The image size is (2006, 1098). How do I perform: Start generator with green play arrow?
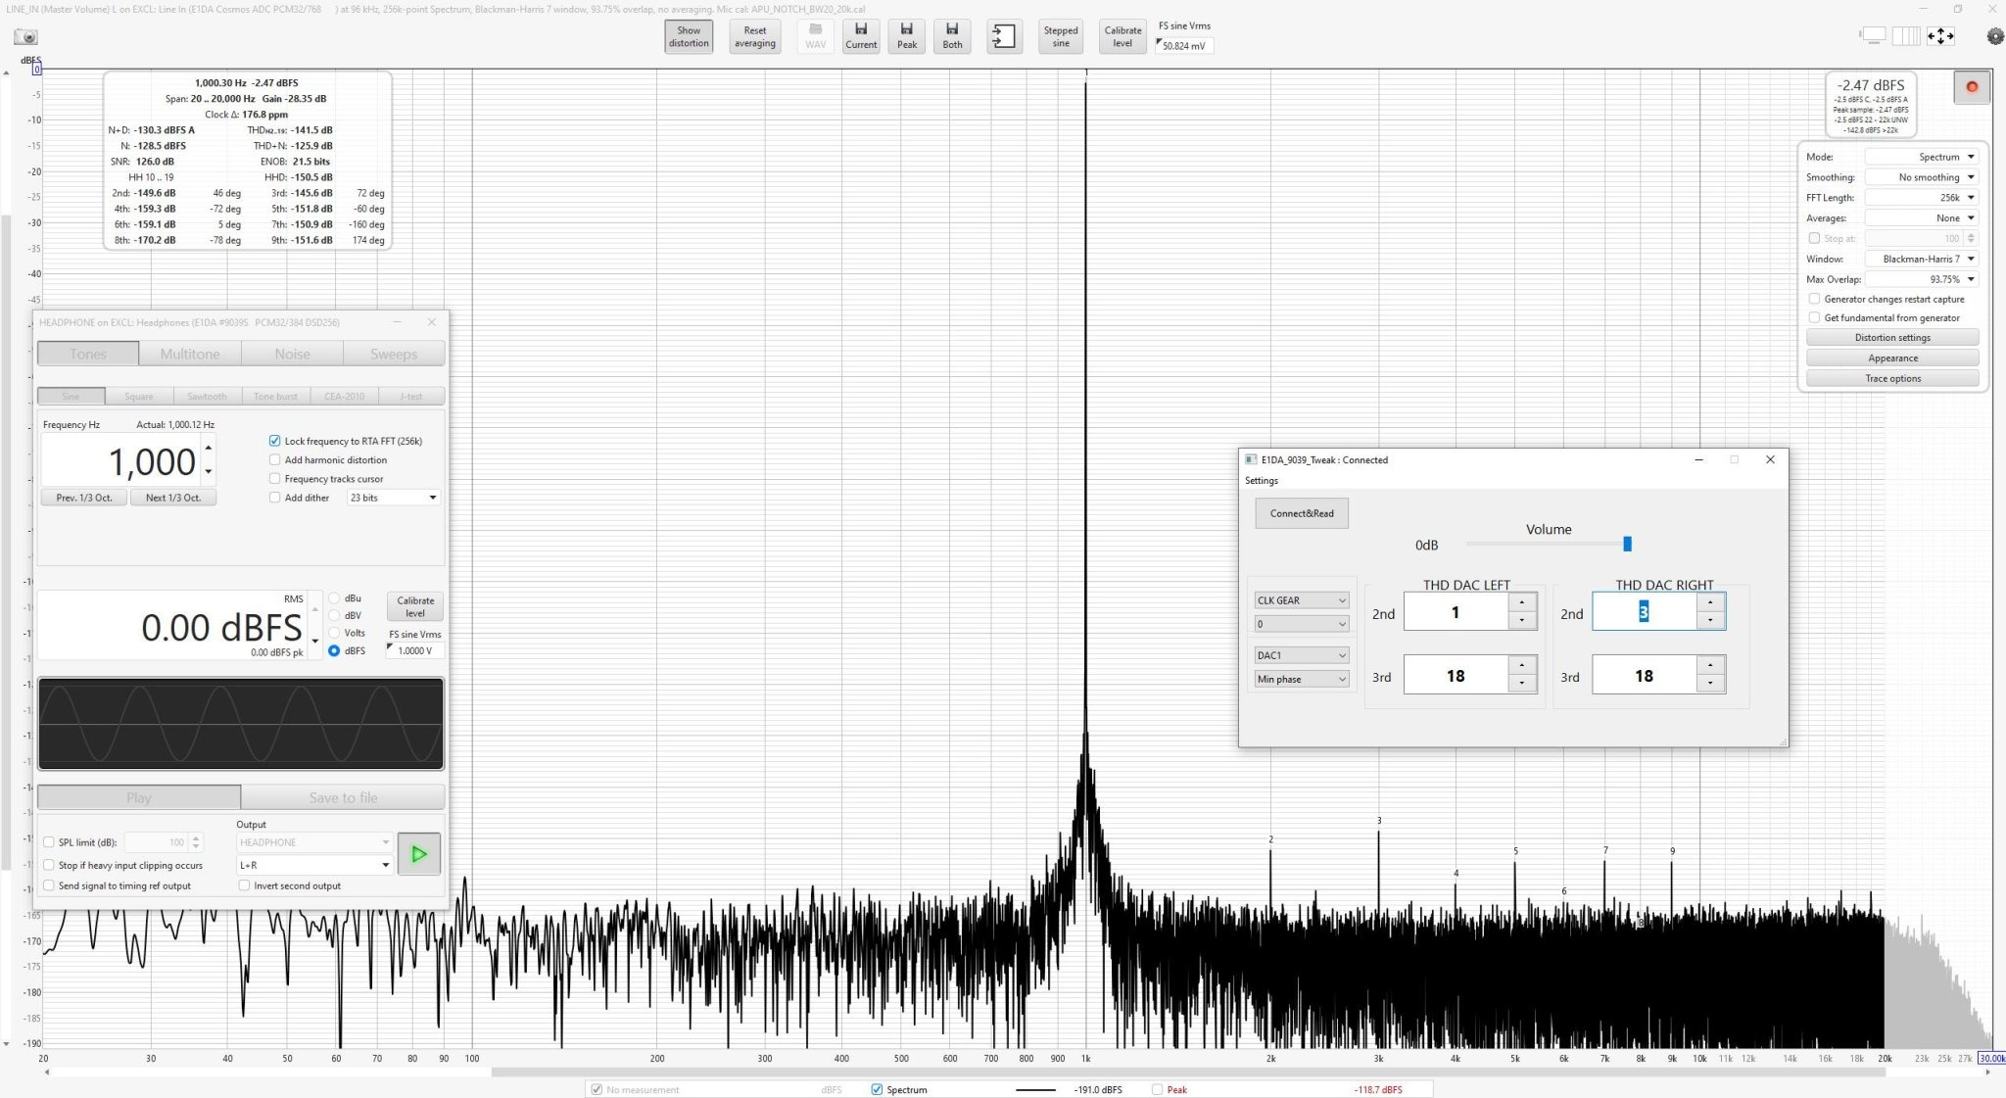coord(419,854)
